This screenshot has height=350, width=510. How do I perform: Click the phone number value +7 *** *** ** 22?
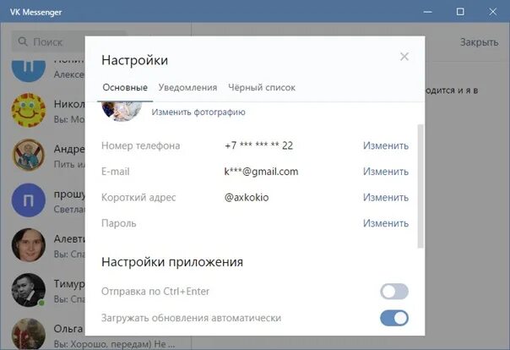pos(258,145)
